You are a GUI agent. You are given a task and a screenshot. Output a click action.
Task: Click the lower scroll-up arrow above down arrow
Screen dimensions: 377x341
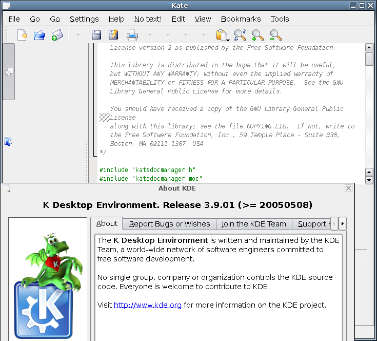369,172
